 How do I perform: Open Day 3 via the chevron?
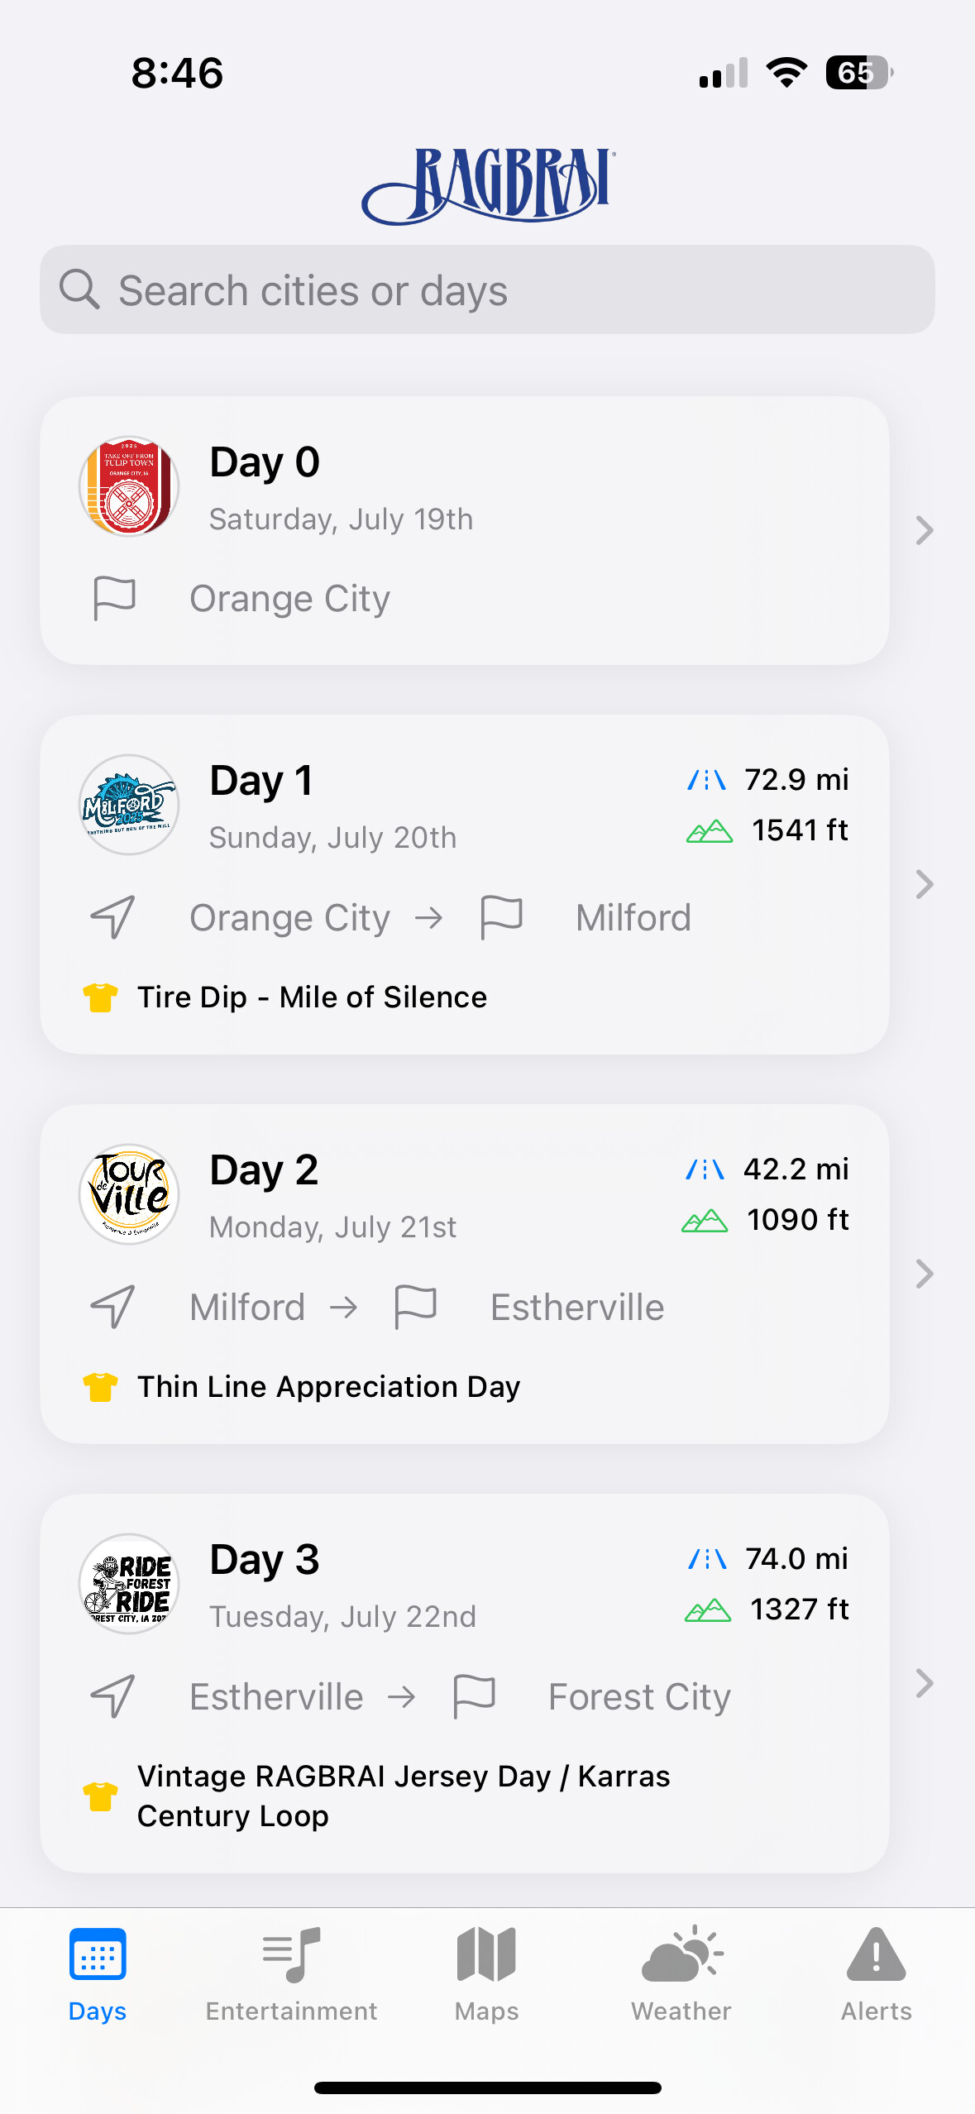pos(925,1683)
